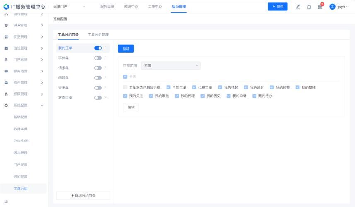The width and height of the screenshot is (355, 207).
Task: Uncheck the 我的草稿 checkbox
Action: click(297, 87)
